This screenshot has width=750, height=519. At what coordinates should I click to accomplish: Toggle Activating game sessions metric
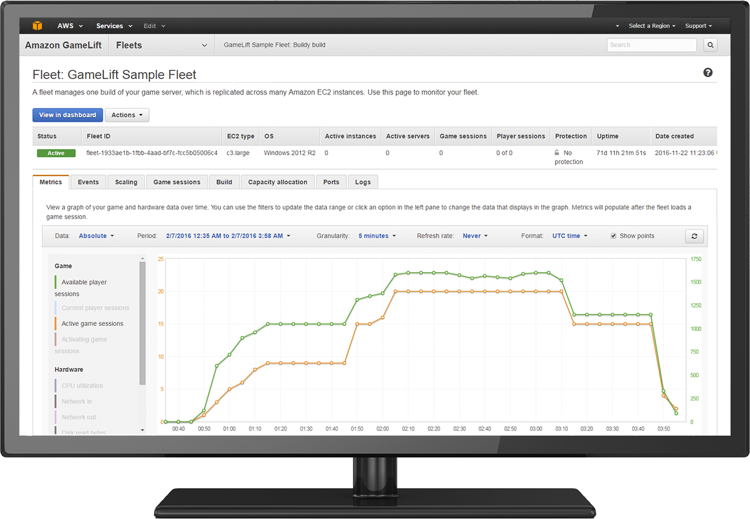pyautogui.click(x=82, y=345)
